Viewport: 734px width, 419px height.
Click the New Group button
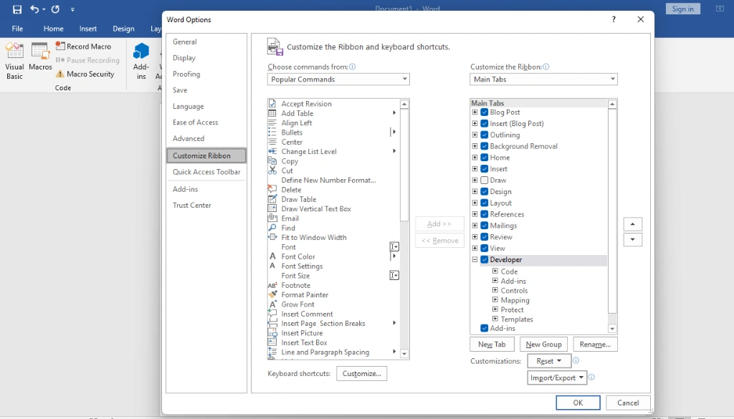543,345
